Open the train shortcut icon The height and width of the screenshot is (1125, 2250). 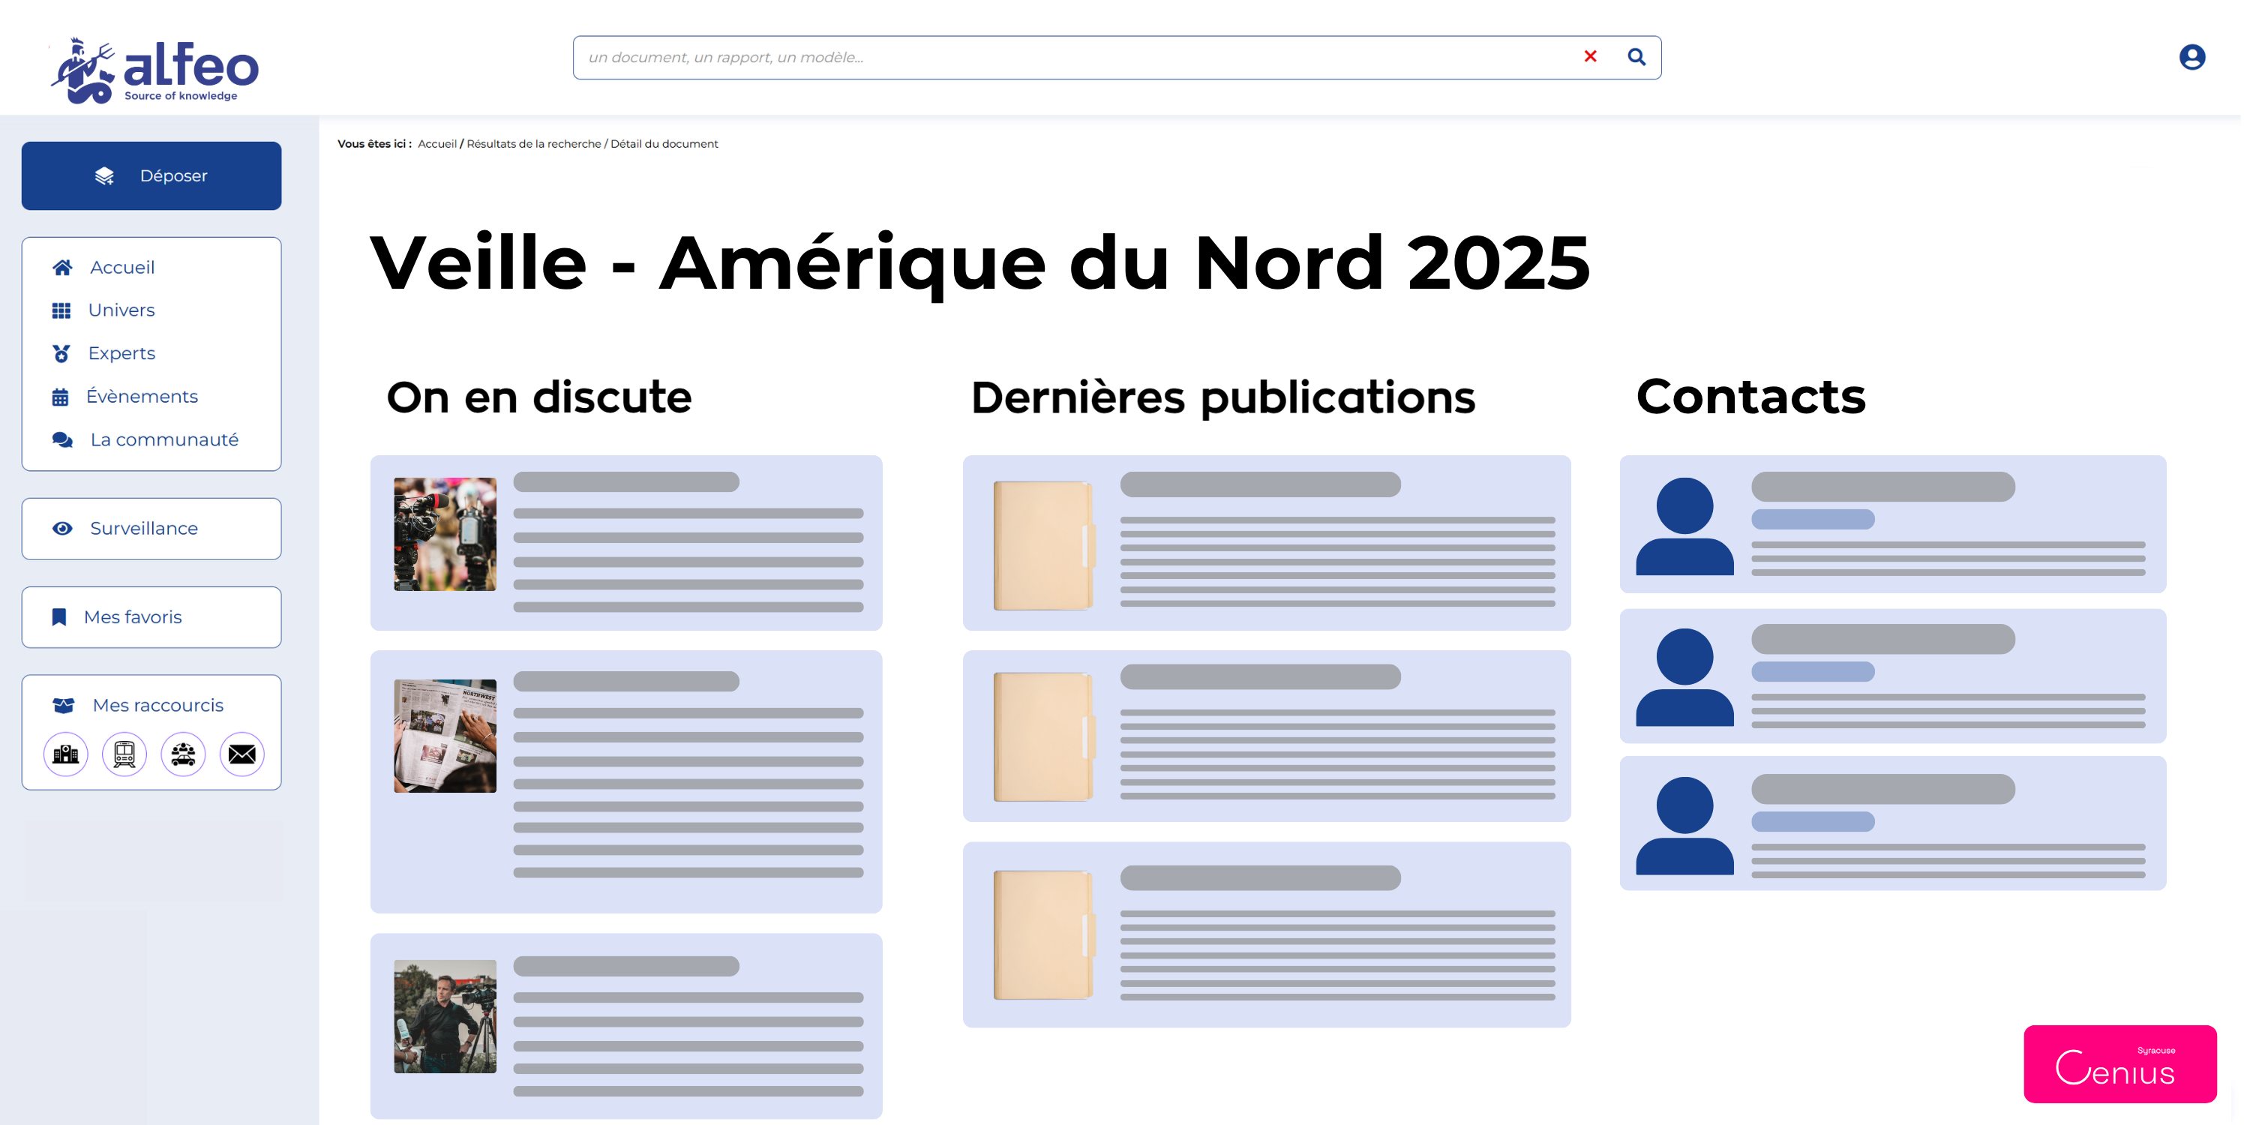(124, 754)
